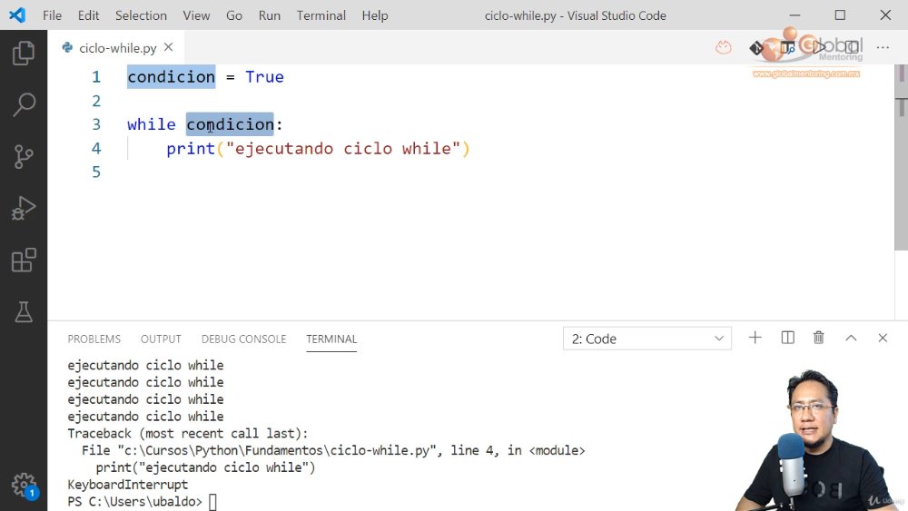Click 'Traceback (most recent call last):' line
This screenshot has width=908, height=511.
click(x=188, y=434)
